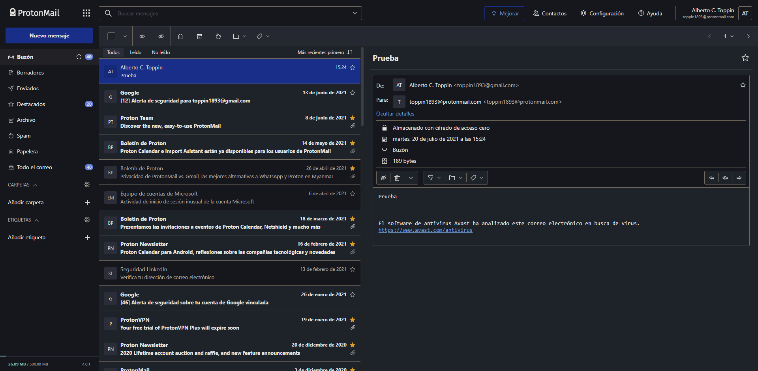Add new label with plus icon
This screenshot has height=371, width=758.
[x=87, y=237]
